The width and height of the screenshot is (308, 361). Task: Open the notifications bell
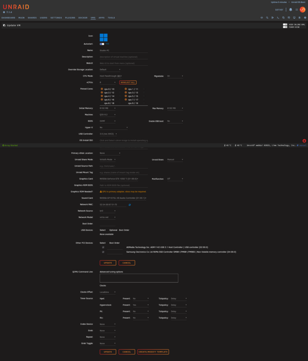[x=291, y=10]
